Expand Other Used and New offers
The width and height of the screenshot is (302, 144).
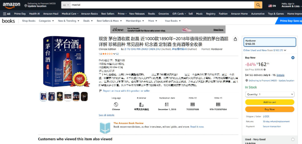[x=264, y=50]
